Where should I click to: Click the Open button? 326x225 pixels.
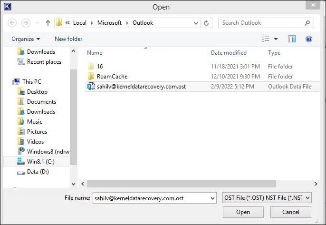pyautogui.click(x=243, y=212)
